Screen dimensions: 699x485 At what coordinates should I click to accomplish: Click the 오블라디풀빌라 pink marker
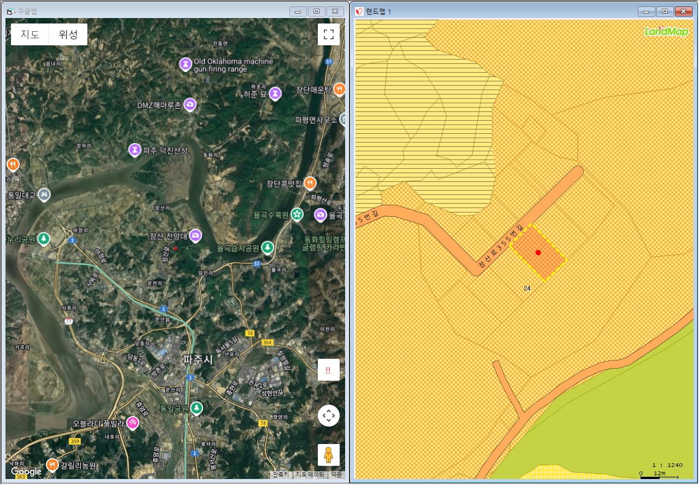click(x=132, y=423)
